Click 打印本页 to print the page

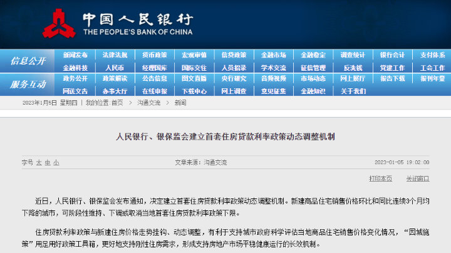(x=380, y=178)
